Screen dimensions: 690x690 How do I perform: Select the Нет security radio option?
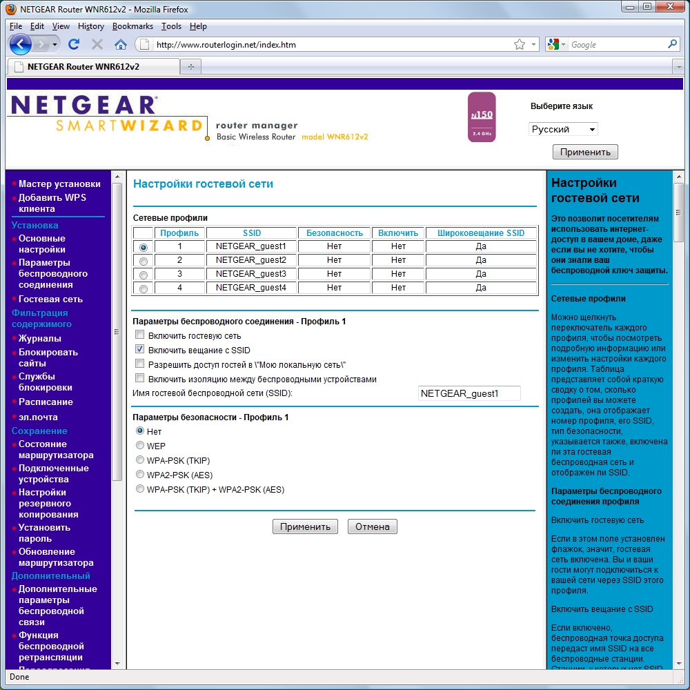[140, 431]
